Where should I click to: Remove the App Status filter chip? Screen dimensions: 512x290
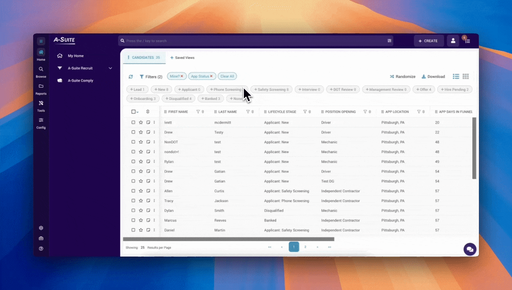211,76
